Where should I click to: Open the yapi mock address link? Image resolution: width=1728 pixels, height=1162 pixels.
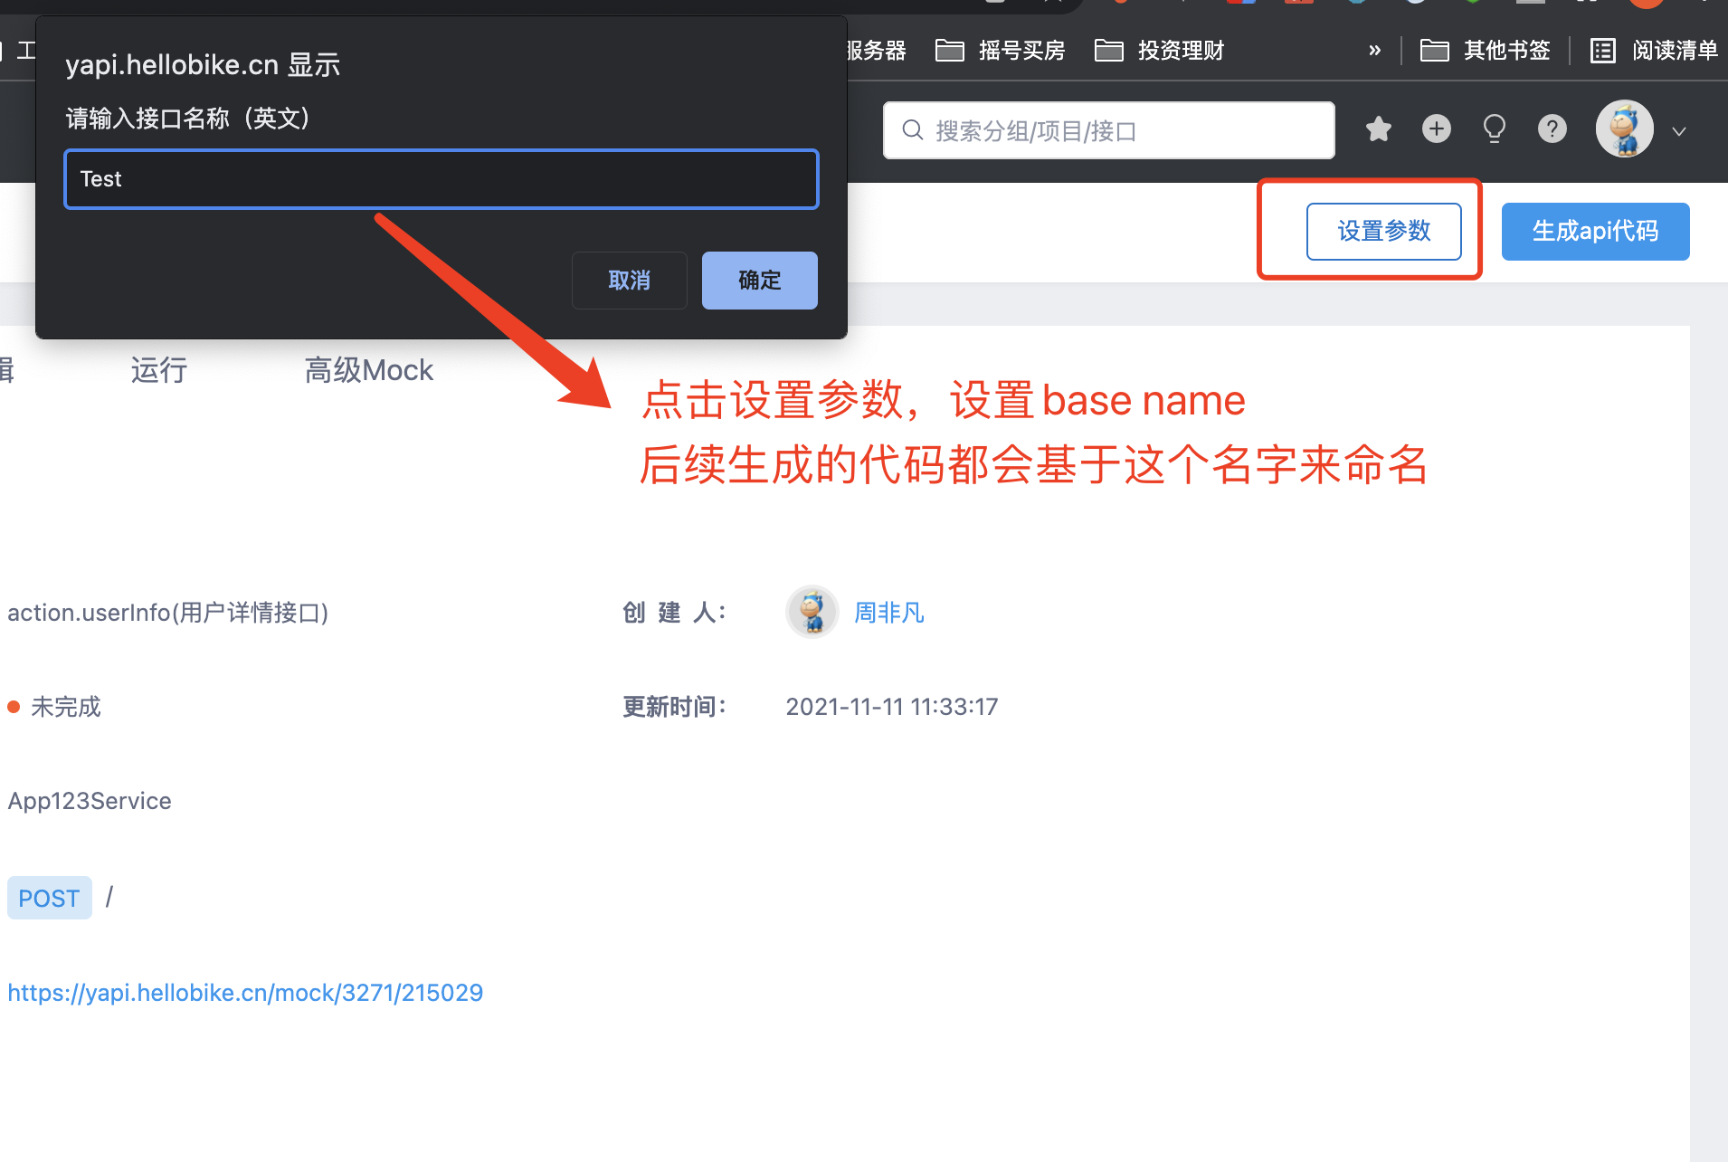[x=245, y=993]
